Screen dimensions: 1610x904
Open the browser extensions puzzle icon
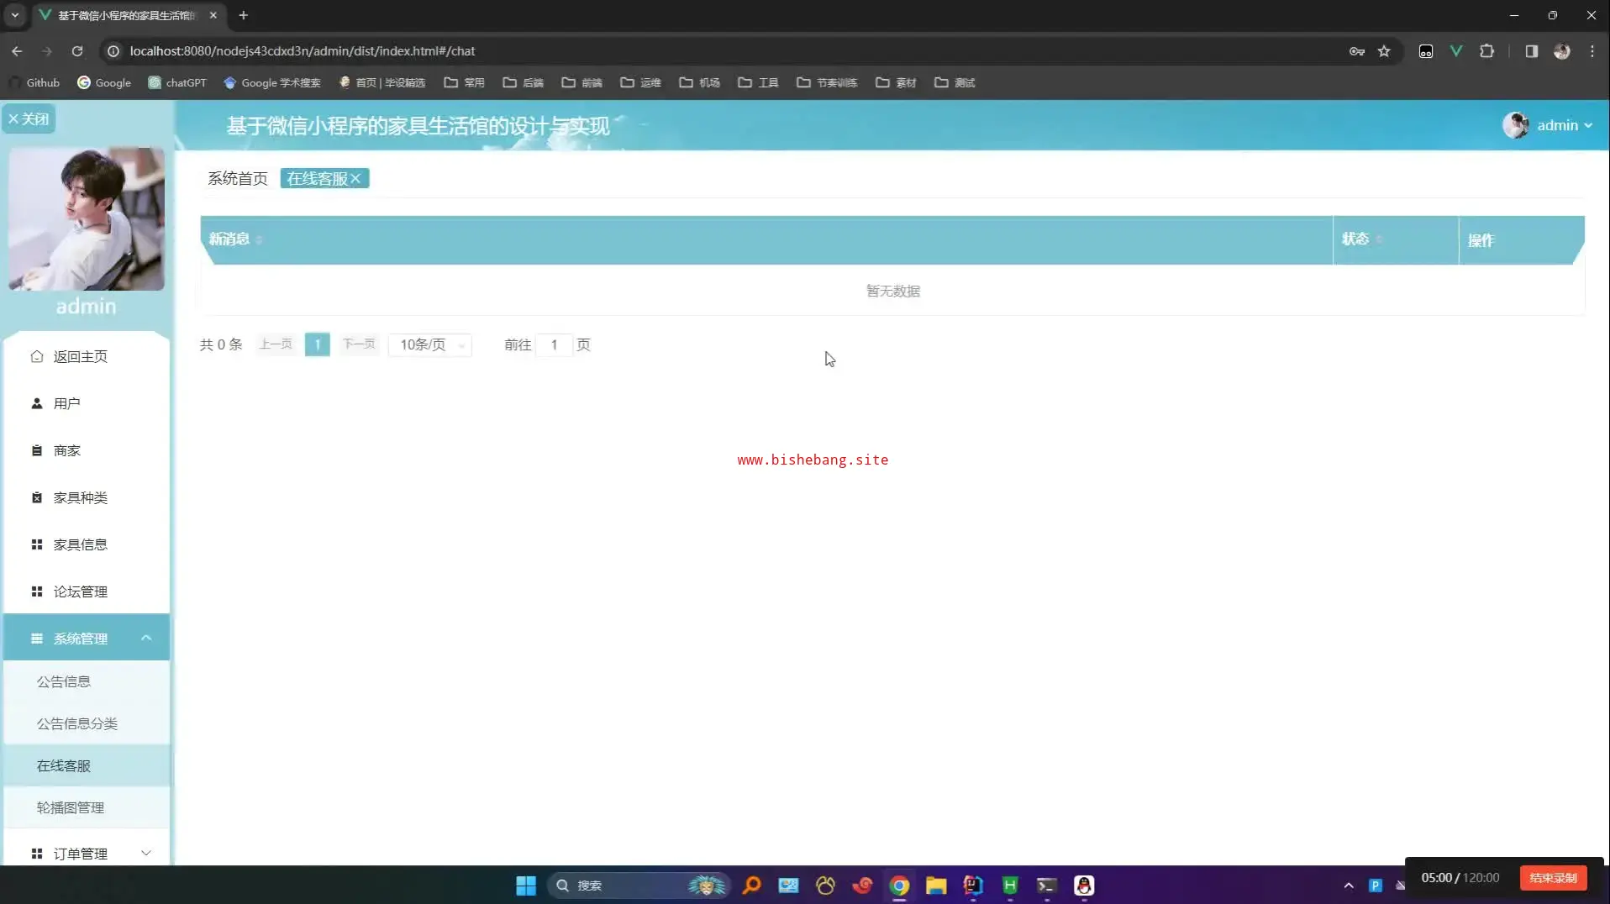pyautogui.click(x=1486, y=51)
